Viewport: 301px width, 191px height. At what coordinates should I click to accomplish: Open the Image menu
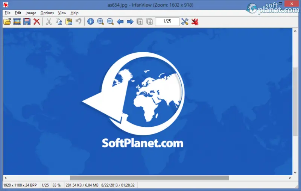pyautogui.click(x=31, y=13)
